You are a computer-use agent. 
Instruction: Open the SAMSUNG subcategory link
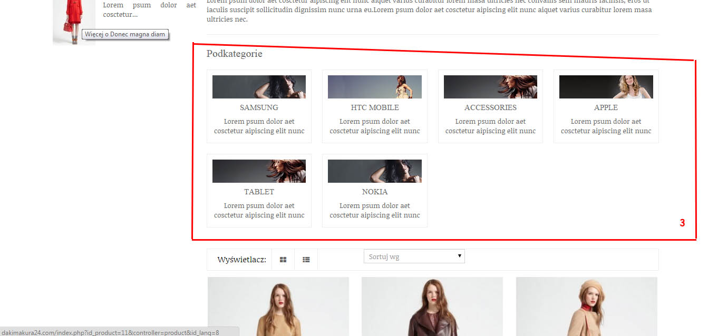point(259,107)
